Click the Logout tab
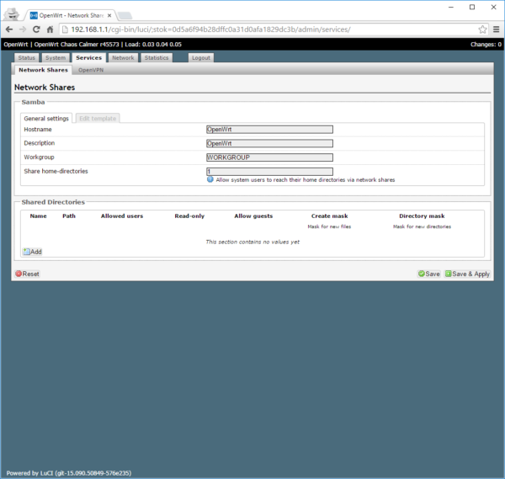The height and width of the screenshot is (479, 505). coord(201,58)
